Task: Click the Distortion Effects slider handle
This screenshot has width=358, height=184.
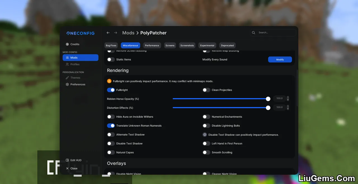Action: click(268, 108)
